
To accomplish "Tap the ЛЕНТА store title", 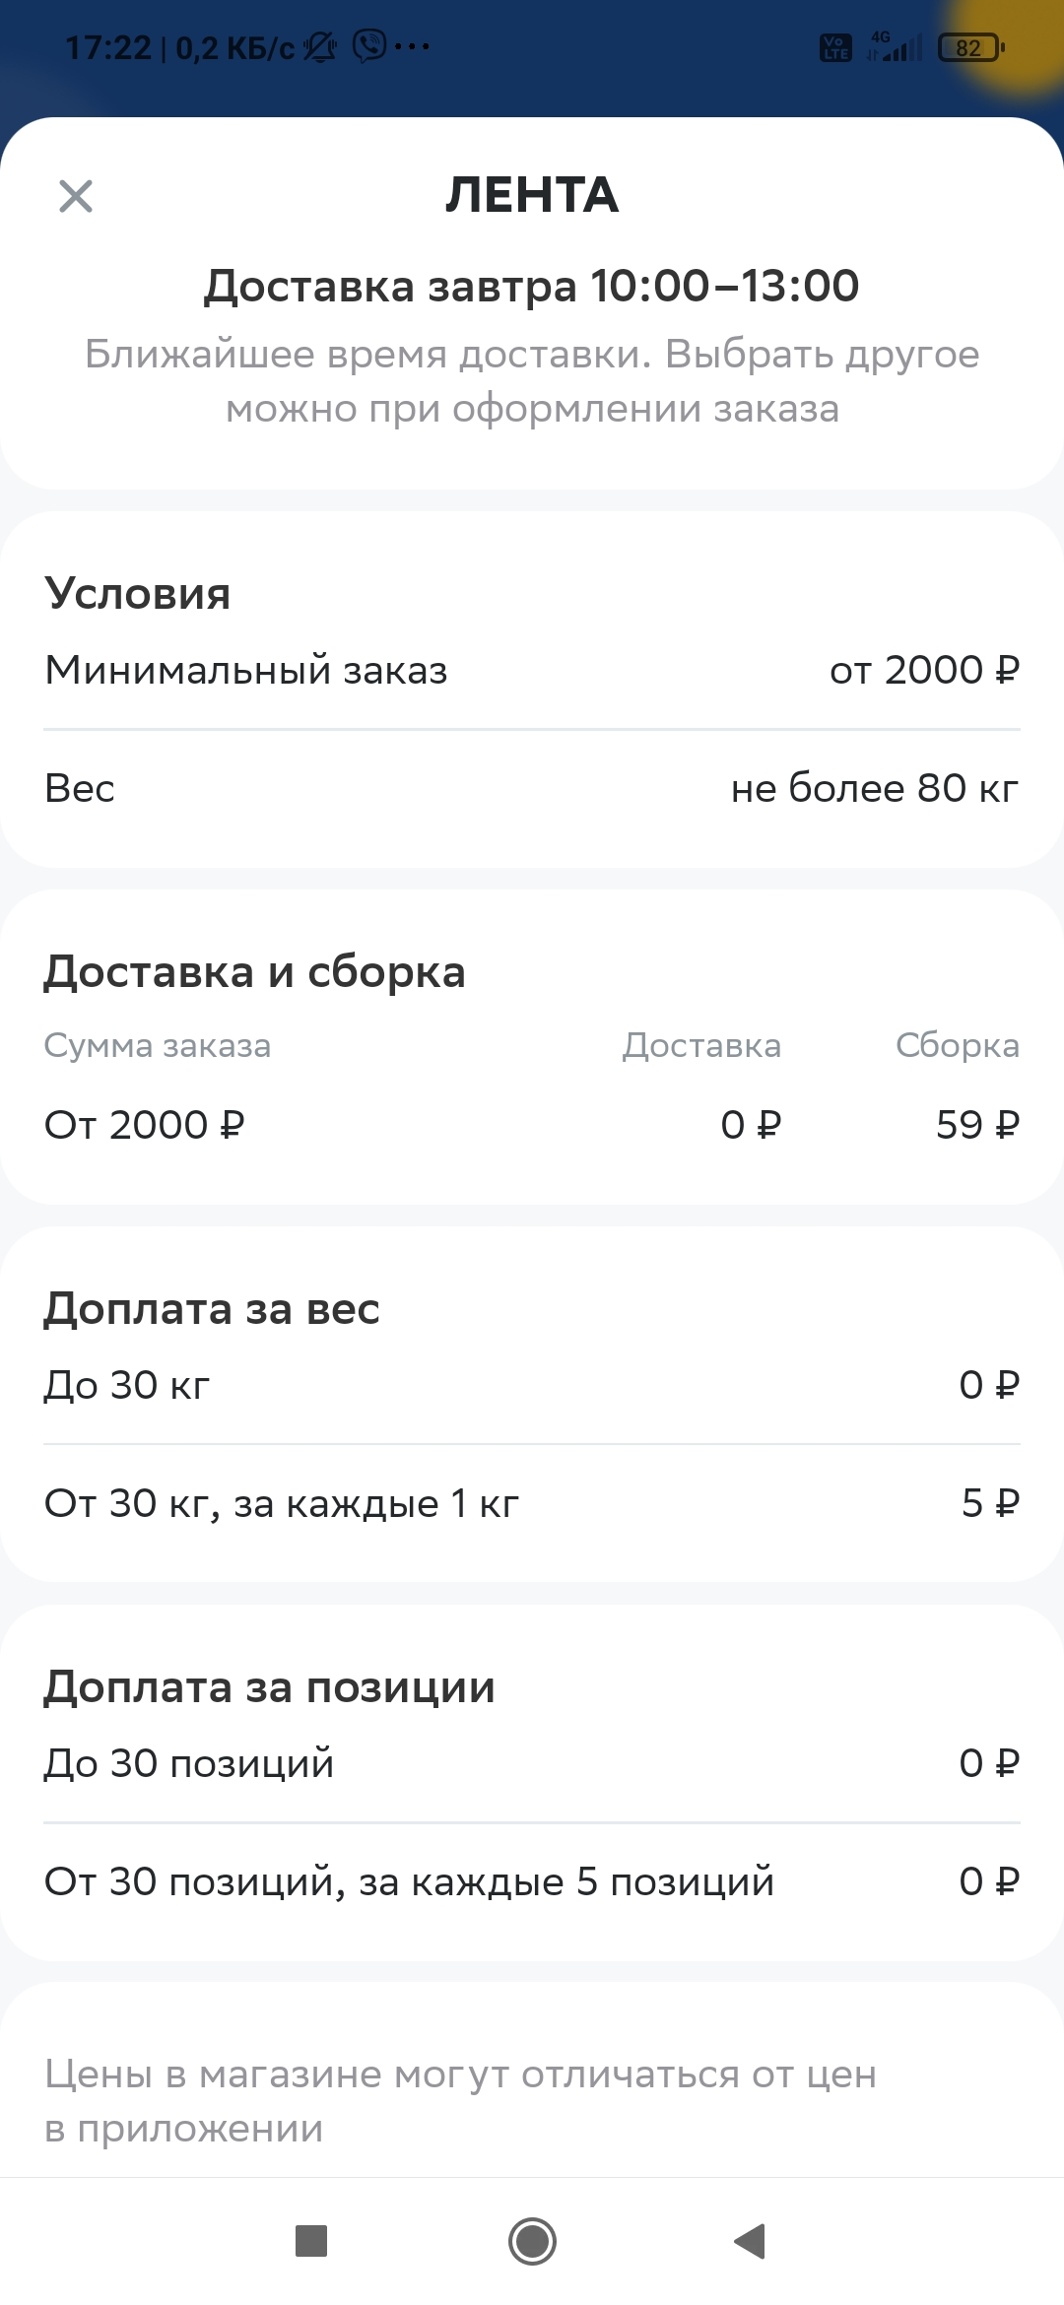I will coord(532,195).
